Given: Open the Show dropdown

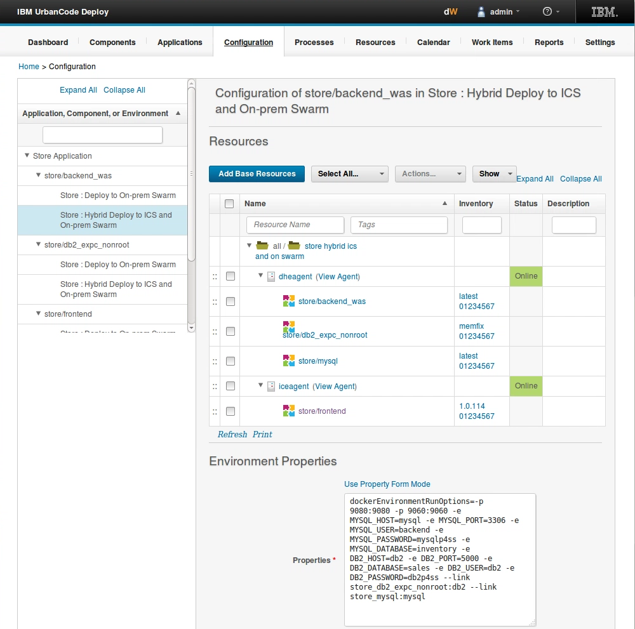Looking at the screenshot, I should 495,174.
